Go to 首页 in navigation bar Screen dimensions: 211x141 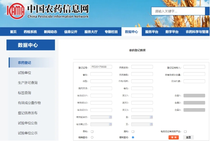[x=13, y=32]
